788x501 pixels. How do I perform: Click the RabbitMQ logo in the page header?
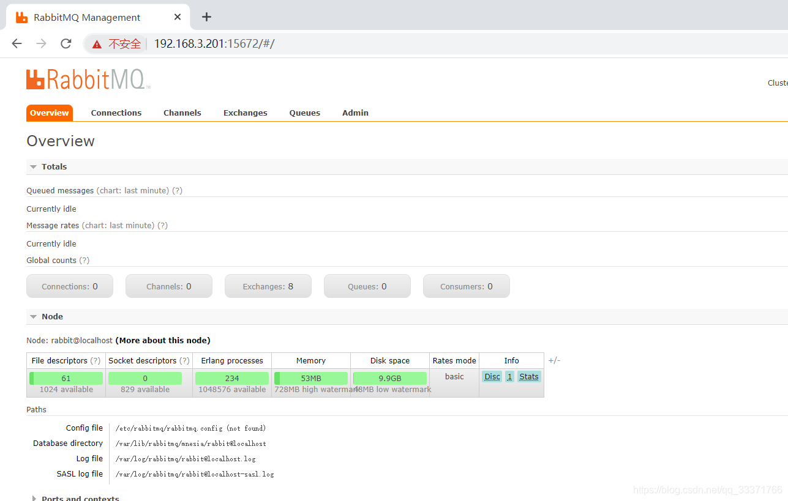point(88,78)
